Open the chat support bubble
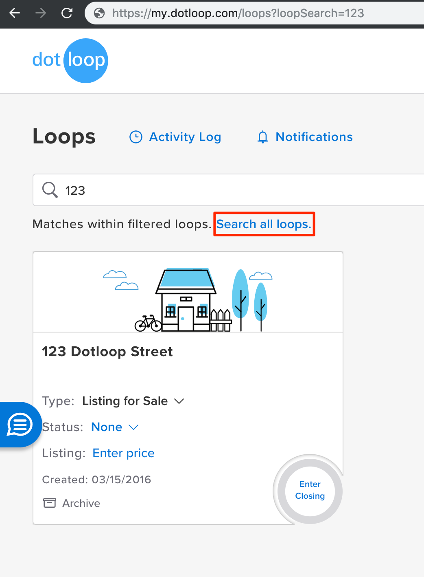Screen dimensions: 424x577 [20, 425]
